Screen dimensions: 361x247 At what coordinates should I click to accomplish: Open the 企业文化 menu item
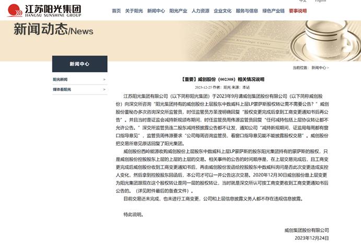coord(223,11)
